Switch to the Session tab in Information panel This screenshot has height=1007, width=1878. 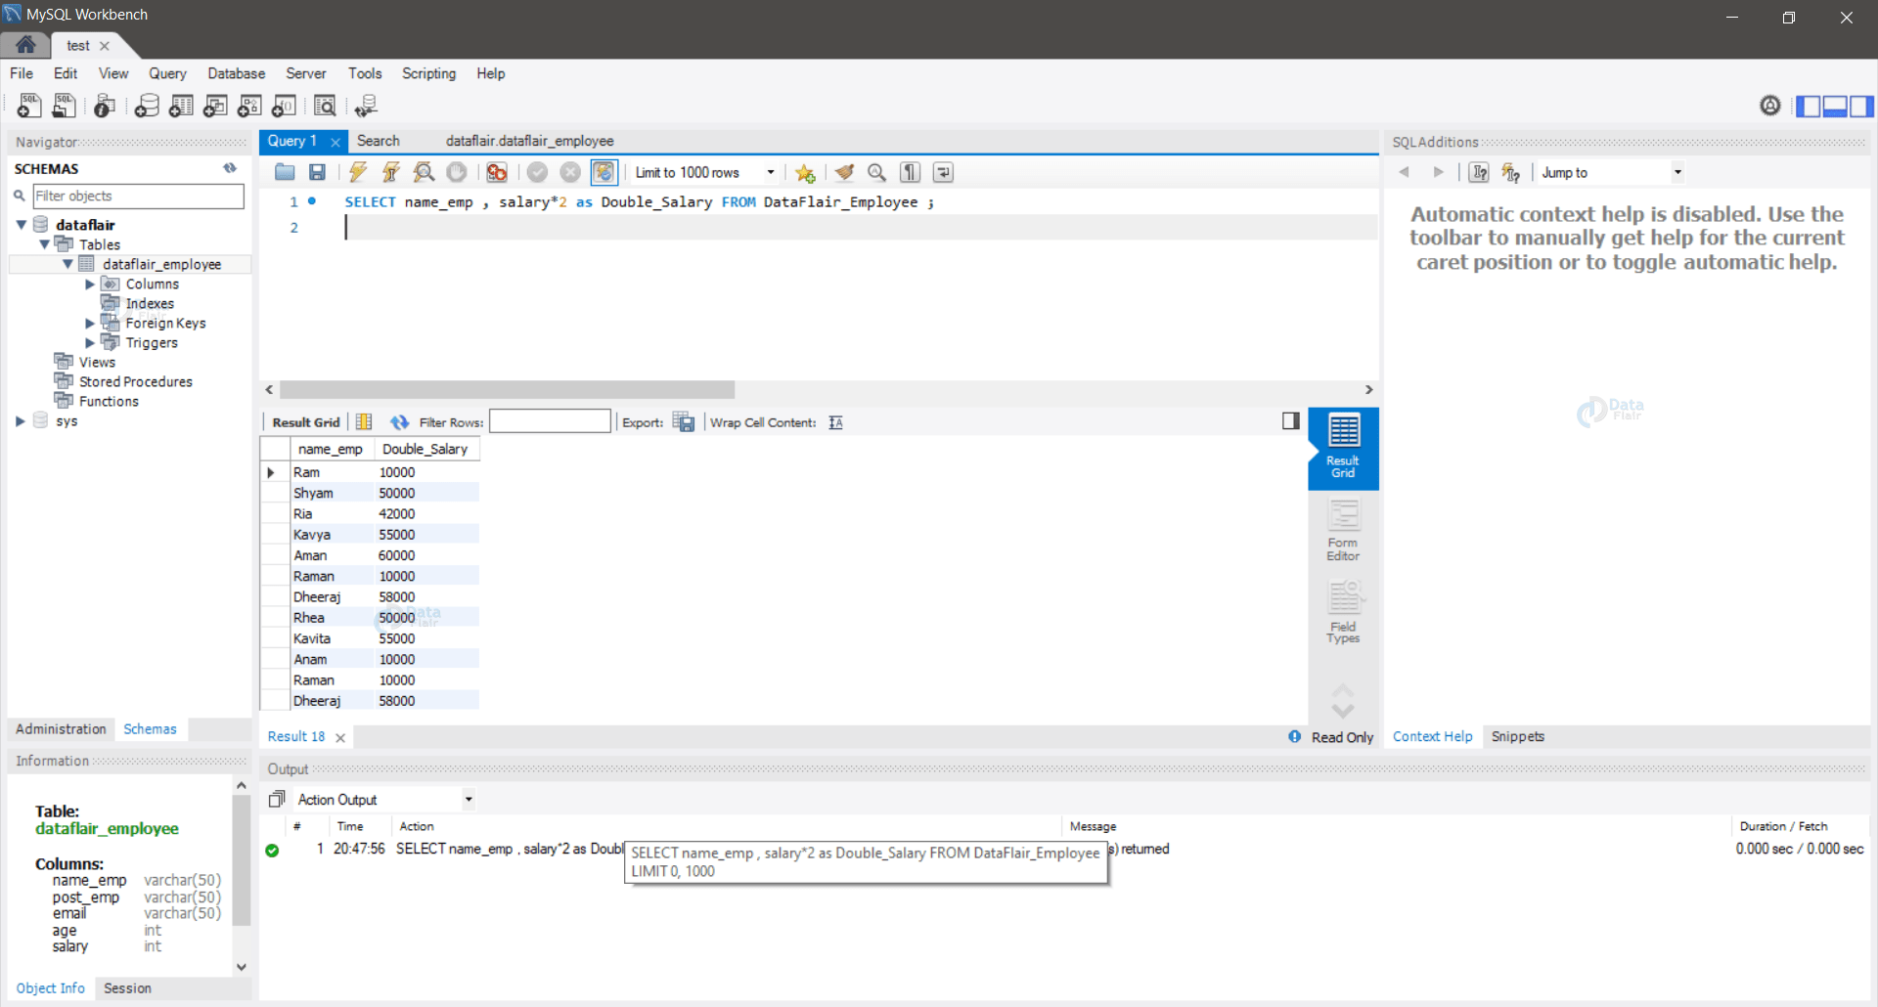coord(127,987)
